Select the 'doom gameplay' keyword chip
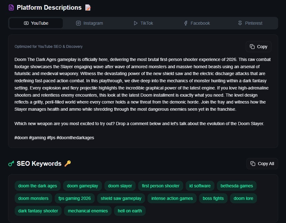This screenshot has width=286, height=223. [83, 186]
